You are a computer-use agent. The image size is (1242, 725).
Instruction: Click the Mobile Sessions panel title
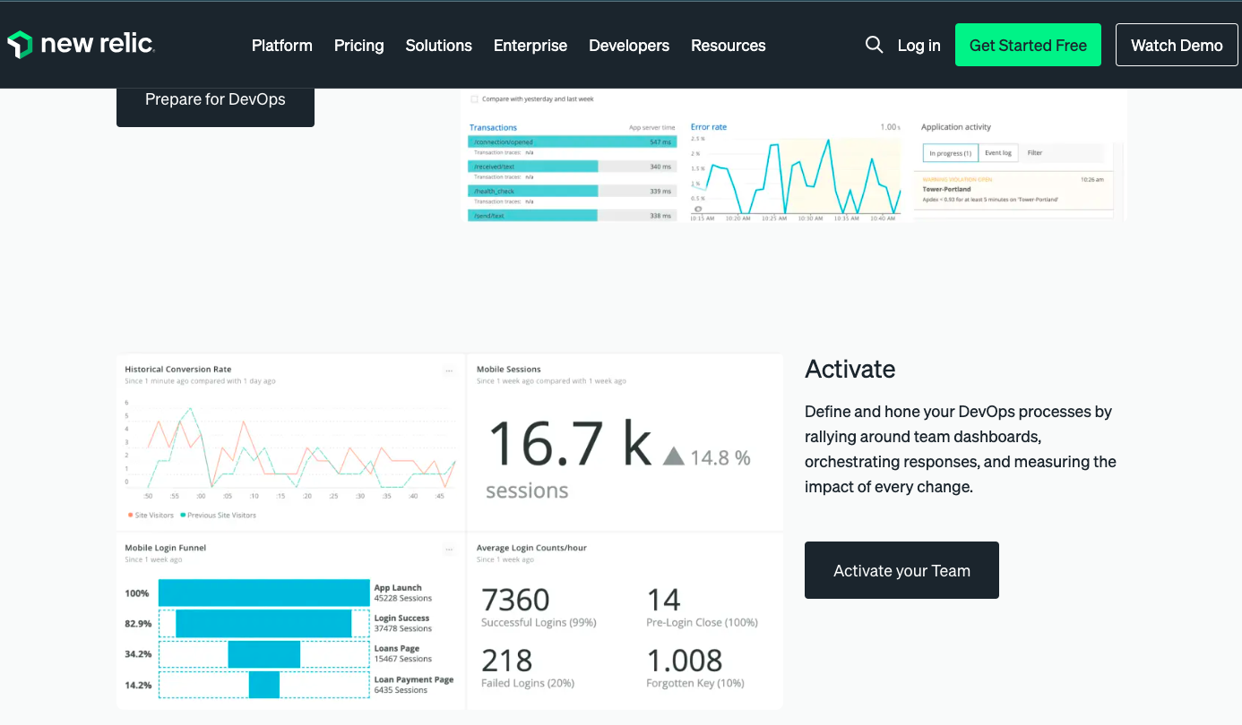point(509,370)
